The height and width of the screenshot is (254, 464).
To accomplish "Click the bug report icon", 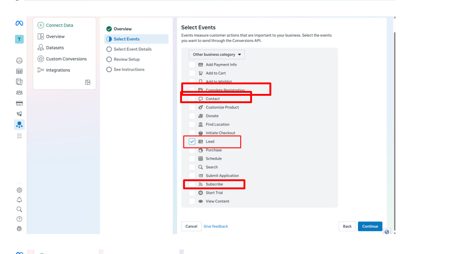I will coord(19,228).
